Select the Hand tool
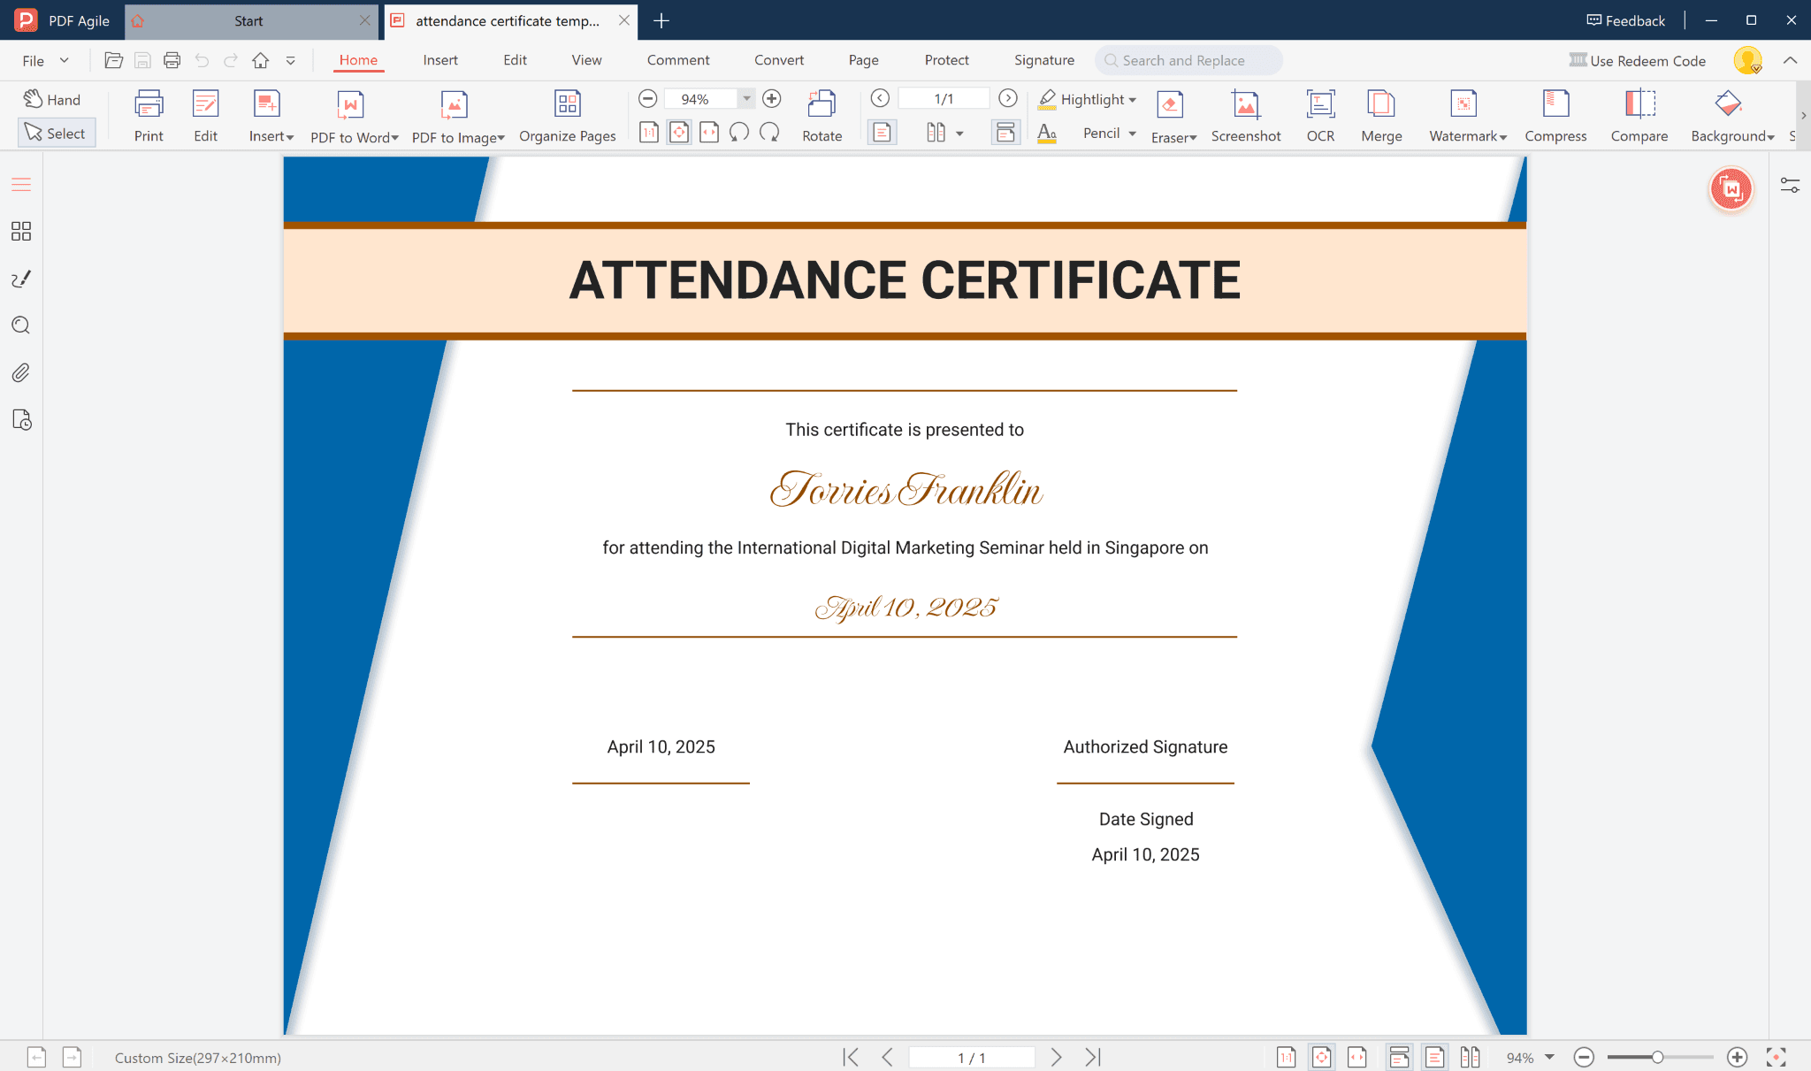Image resolution: width=1811 pixels, height=1071 pixels. point(53,99)
